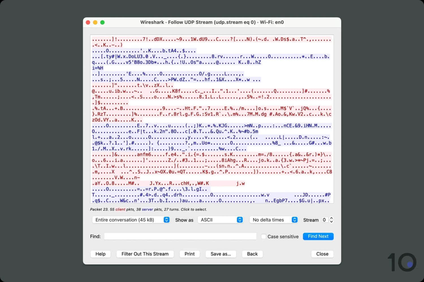Screen dimensions: 424x282
Task: Click the Close button at bottom right
Action: point(322,254)
